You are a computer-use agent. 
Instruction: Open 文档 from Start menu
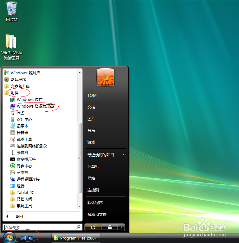(x=91, y=107)
